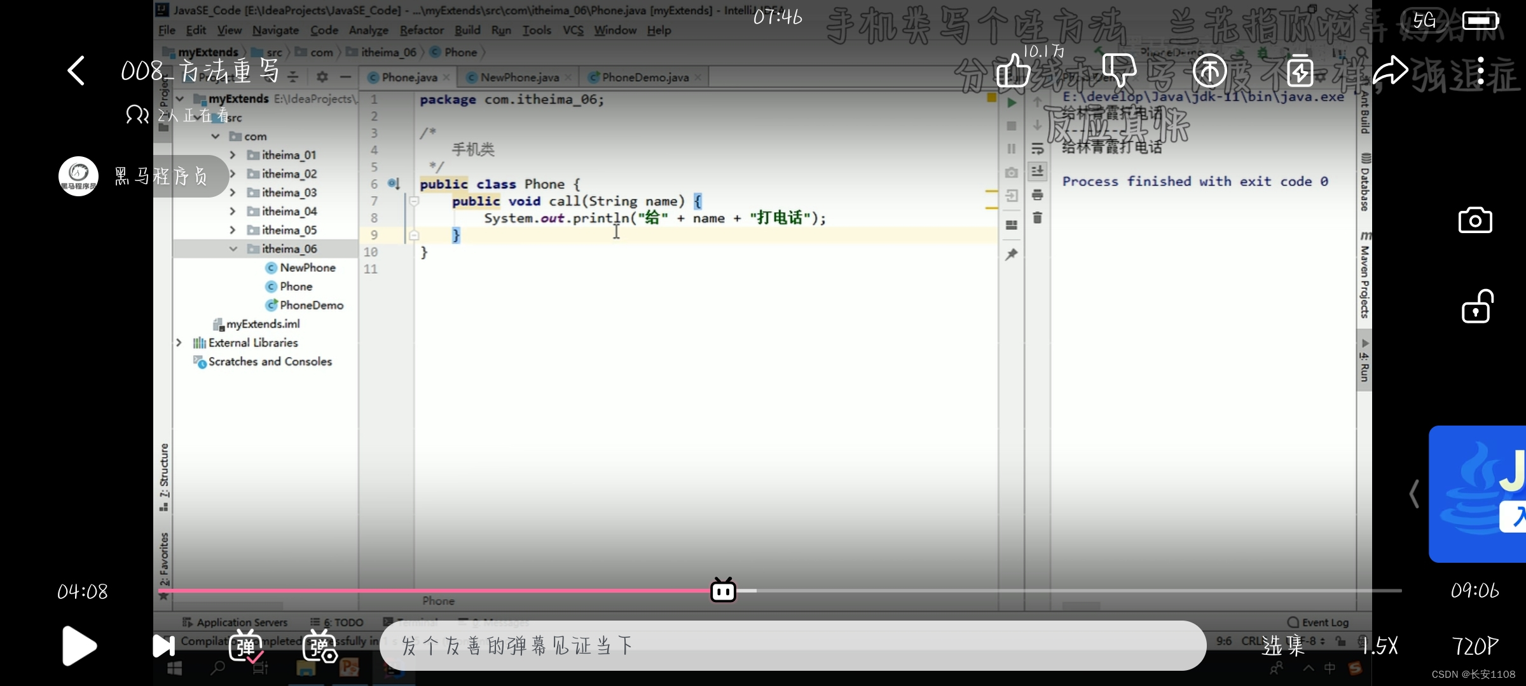
Task: Tap the thumbs-down dislike icon
Action: 1119,70
